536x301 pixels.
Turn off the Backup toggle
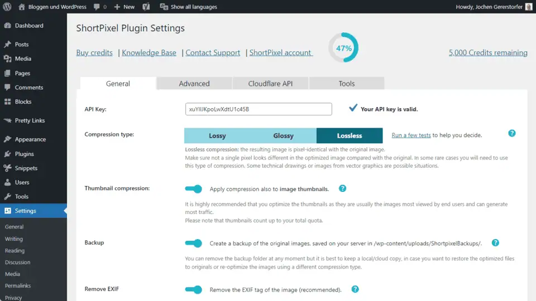click(x=193, y=243)
